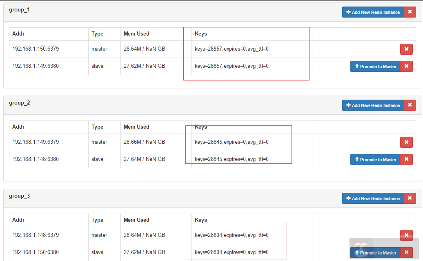Click the group_1 panel heading
423x261 pixels.
click(19, 10)
